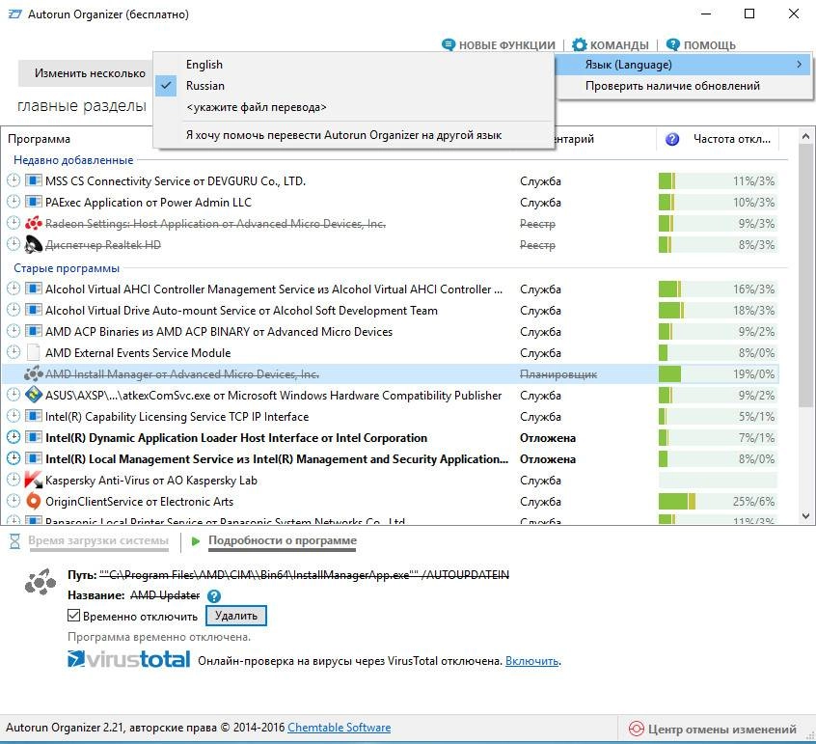
Task: Select the AMD External Events Service Module row
Action: click(x=391, y=353)
